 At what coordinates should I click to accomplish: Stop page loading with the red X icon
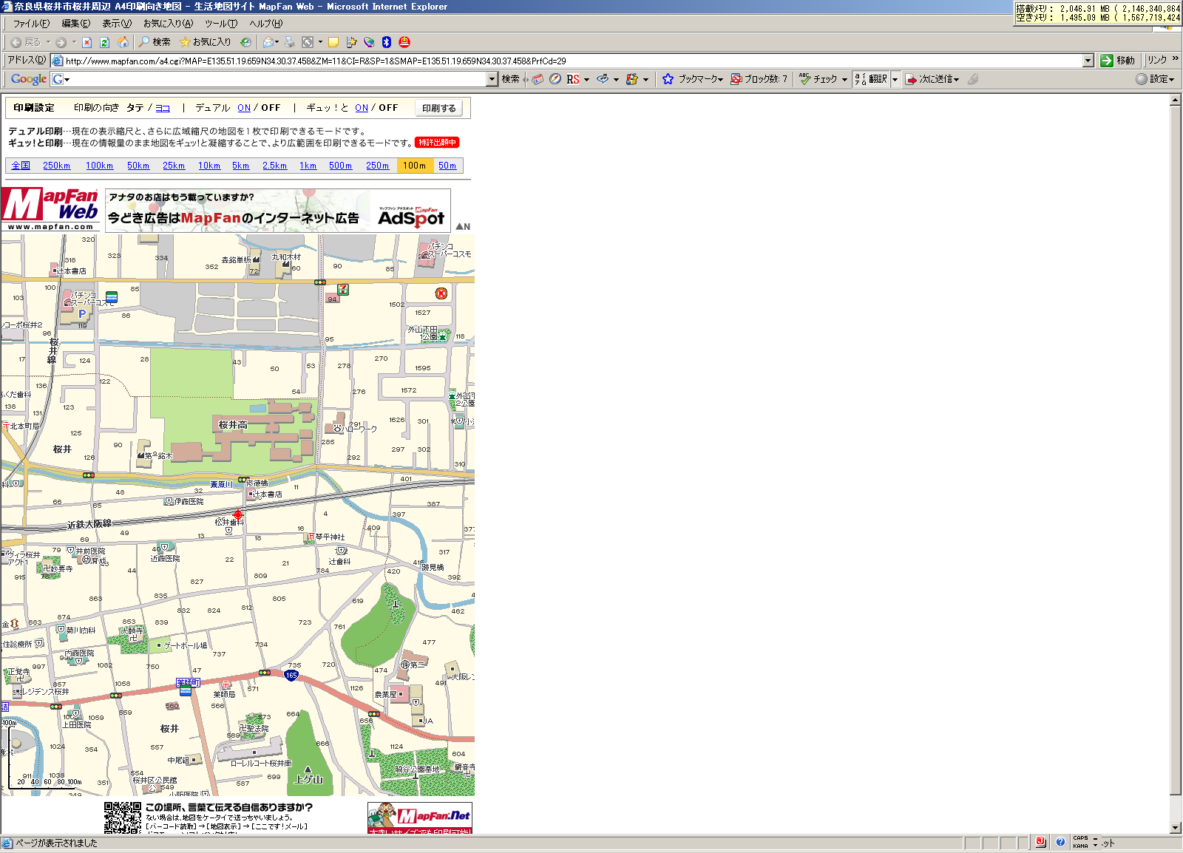click(87, 42)
